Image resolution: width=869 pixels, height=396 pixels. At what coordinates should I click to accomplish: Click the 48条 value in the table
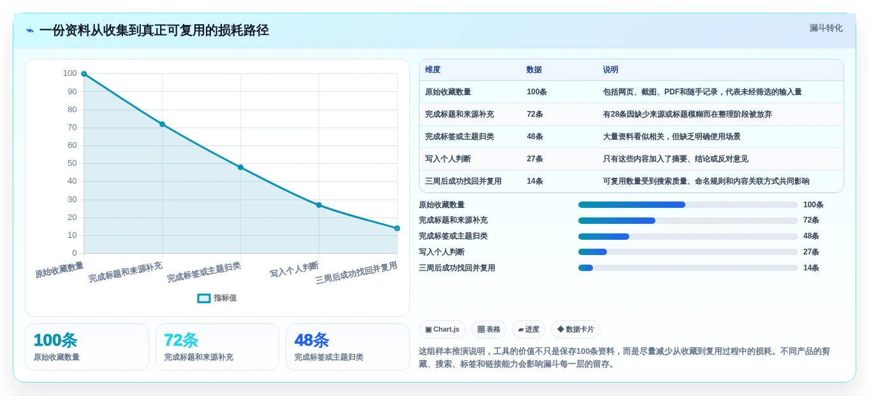tap(535, 136)
